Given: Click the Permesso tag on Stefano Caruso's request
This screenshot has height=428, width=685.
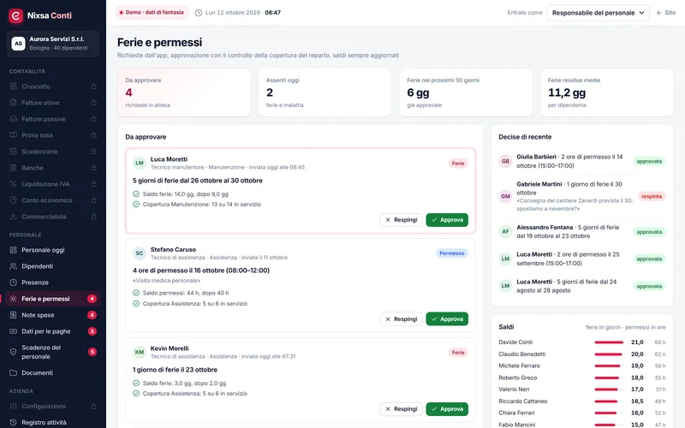Looking at the screenshot, I should (x=452, y=253).
